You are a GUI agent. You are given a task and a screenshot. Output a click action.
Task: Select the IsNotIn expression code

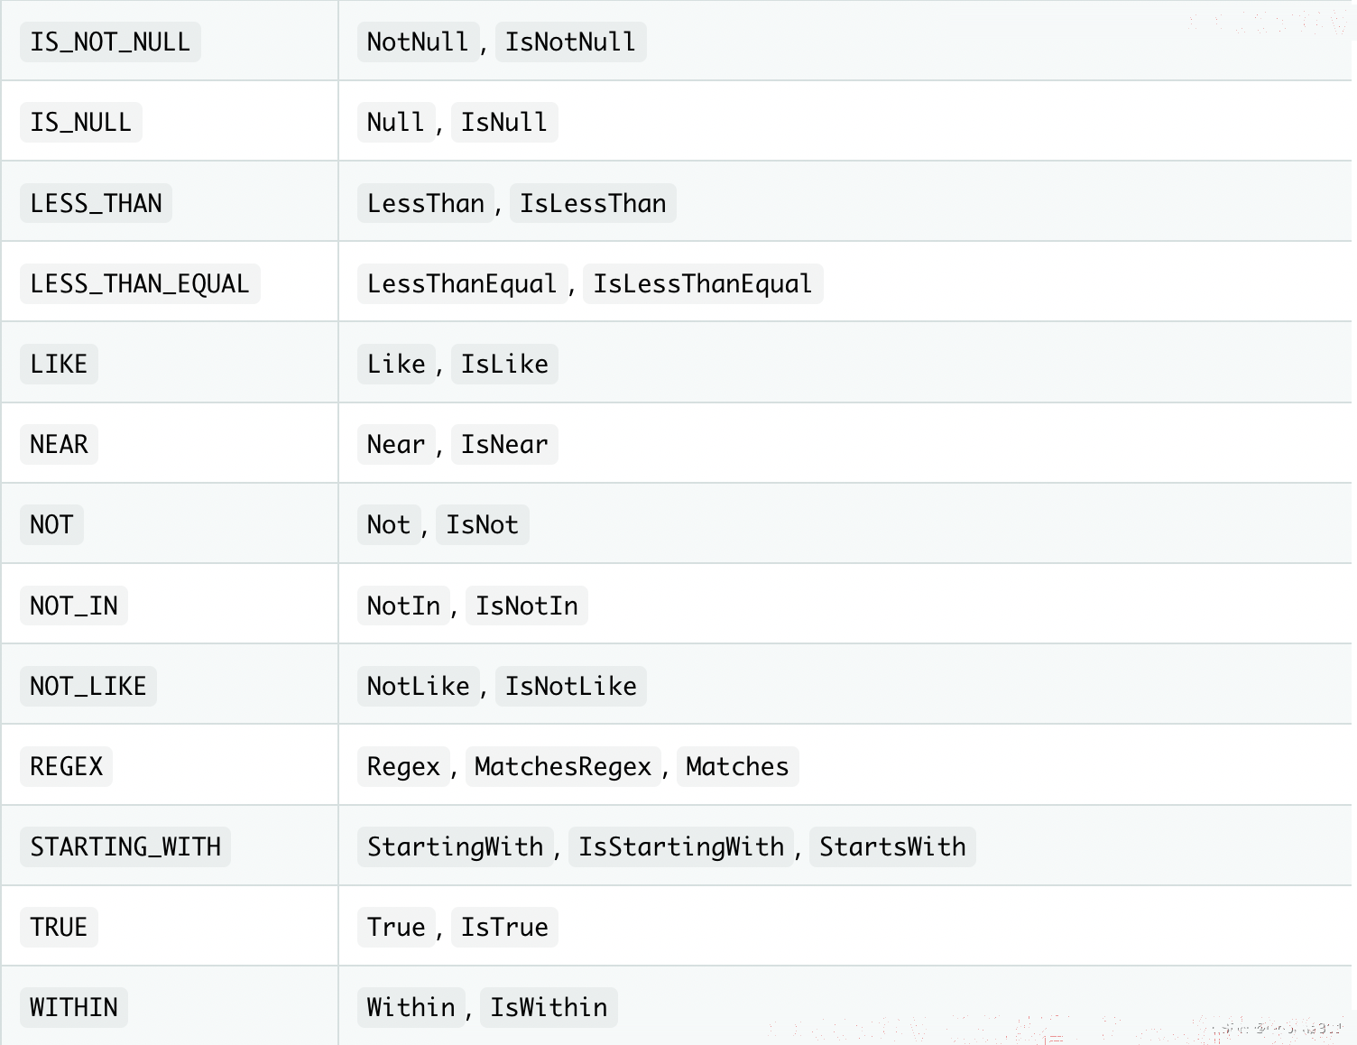point(527,606)
